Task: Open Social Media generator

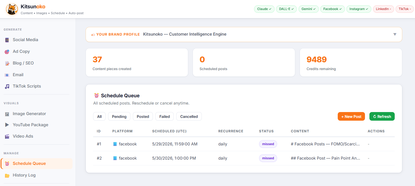Action: (x=36, y=40)
